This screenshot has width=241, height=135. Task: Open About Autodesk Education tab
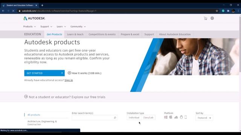coord(175,34)
